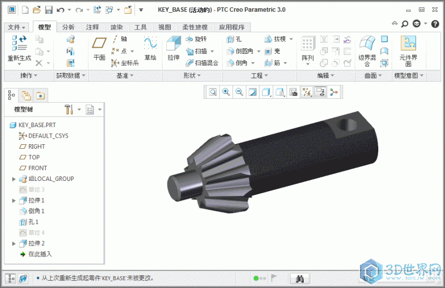Open the 筋 rib dropdown arrow

(x=285, y=63)
